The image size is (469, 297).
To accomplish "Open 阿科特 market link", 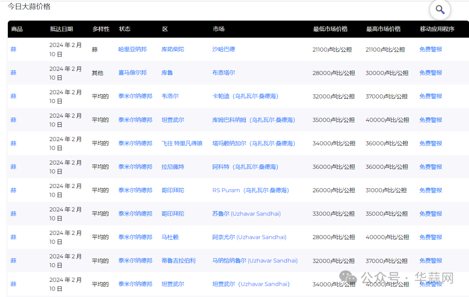I will pyautogui.click(x=245, y=167).
